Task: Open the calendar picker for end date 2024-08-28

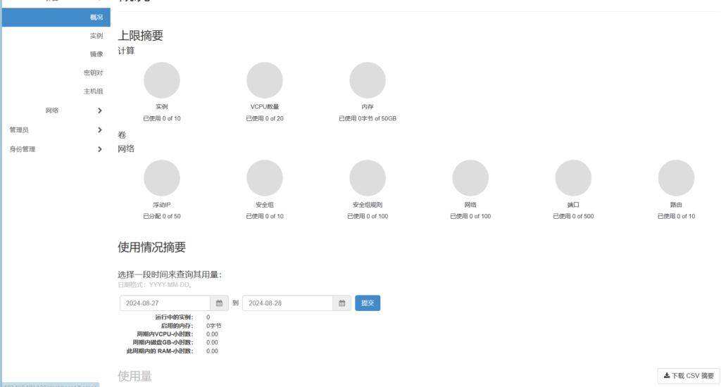Action: tap(341, 303)
